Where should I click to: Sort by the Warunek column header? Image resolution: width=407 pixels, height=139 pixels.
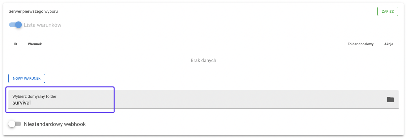(x=35, y=44)
